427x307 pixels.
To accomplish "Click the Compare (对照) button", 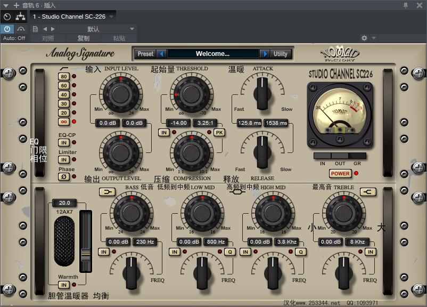I will (x=48, y=38).
